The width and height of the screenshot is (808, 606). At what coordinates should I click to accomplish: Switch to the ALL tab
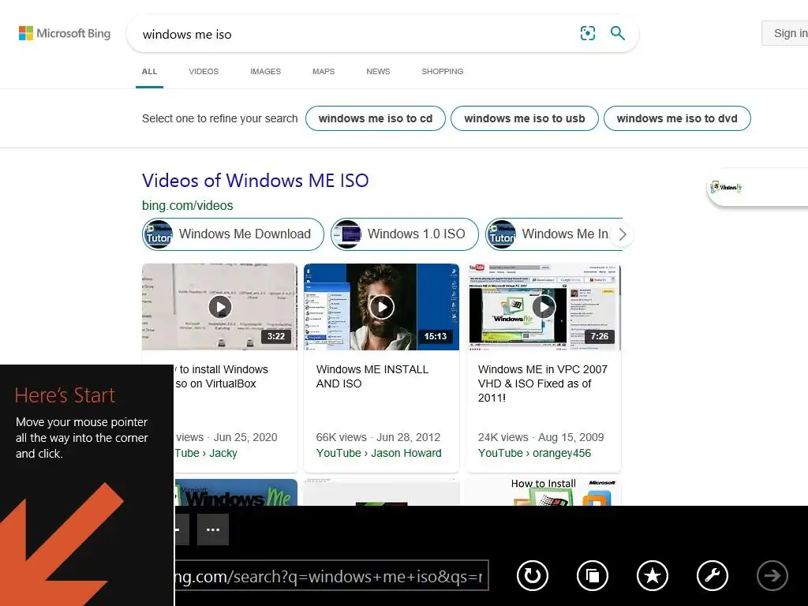[149, 72]
